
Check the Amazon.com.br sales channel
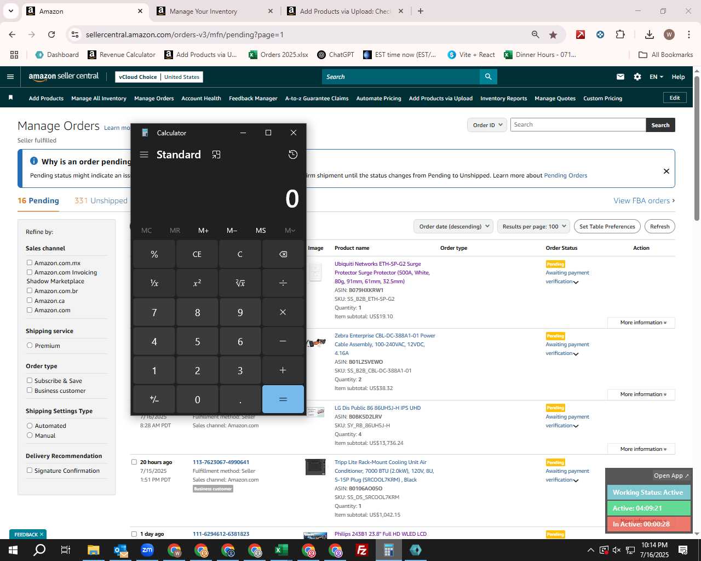[x=30, y=290]
